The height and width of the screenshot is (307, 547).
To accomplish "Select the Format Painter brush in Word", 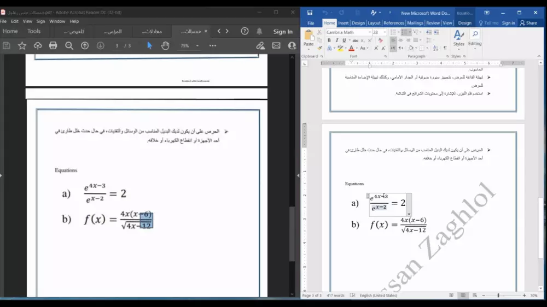I will pyautogui.click(x=319, y=48).
